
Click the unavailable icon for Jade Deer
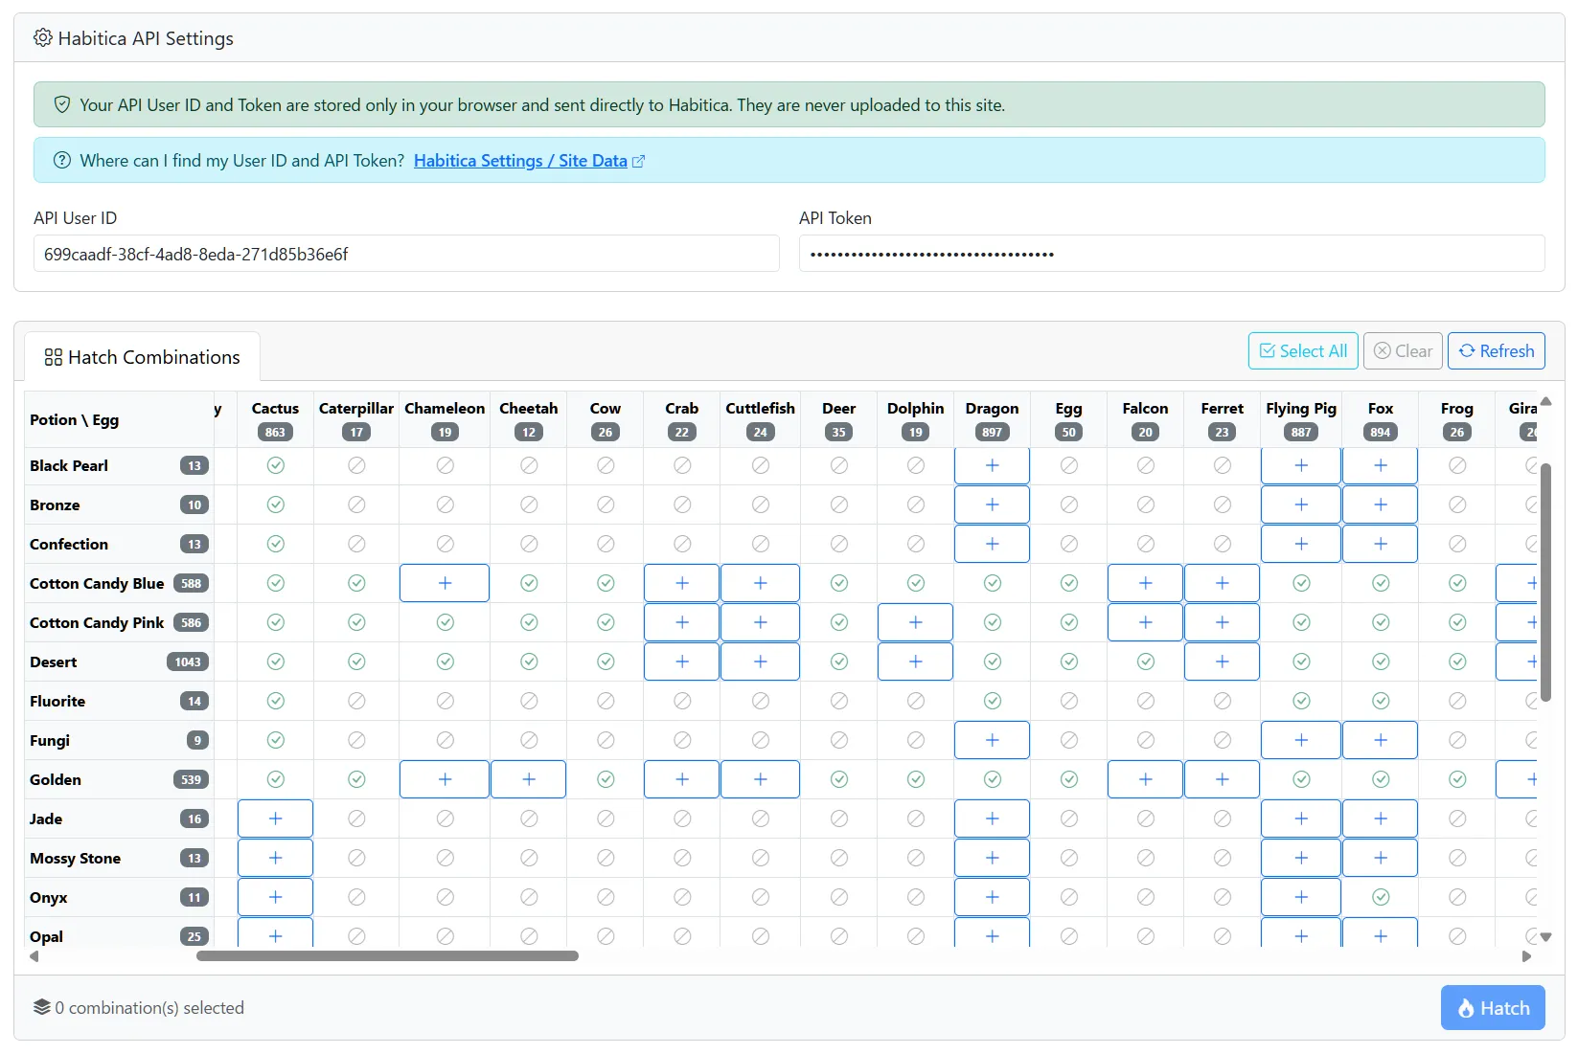[x=839, y=819]
